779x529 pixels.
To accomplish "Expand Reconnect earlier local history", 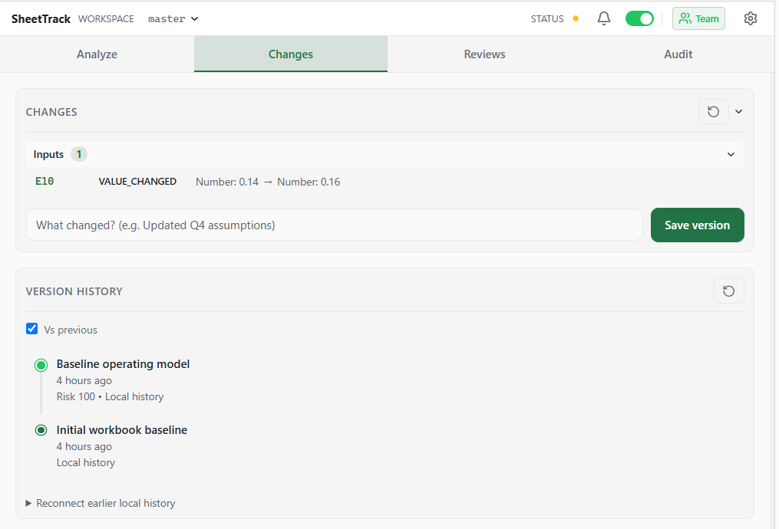I will (101, 503).
